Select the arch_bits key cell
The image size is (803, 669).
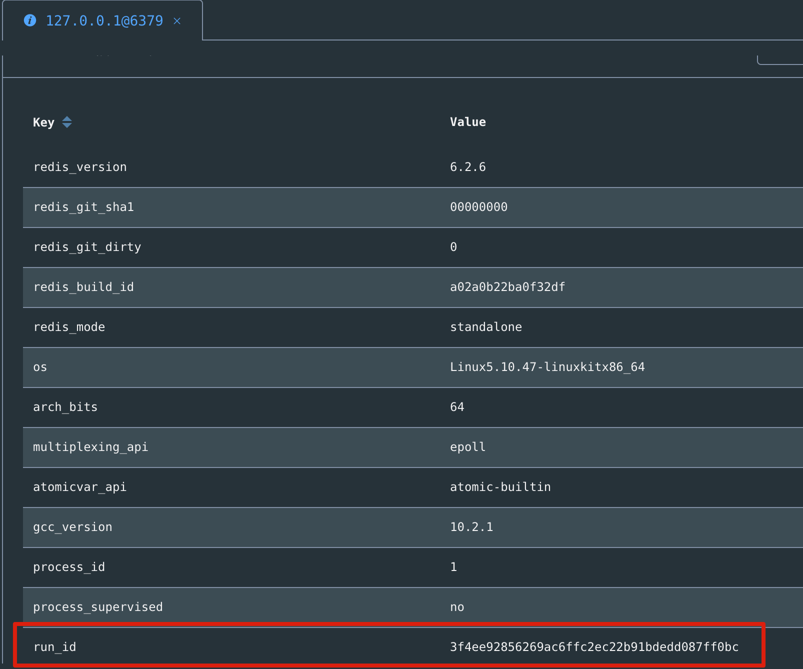(x=65, y=407)
